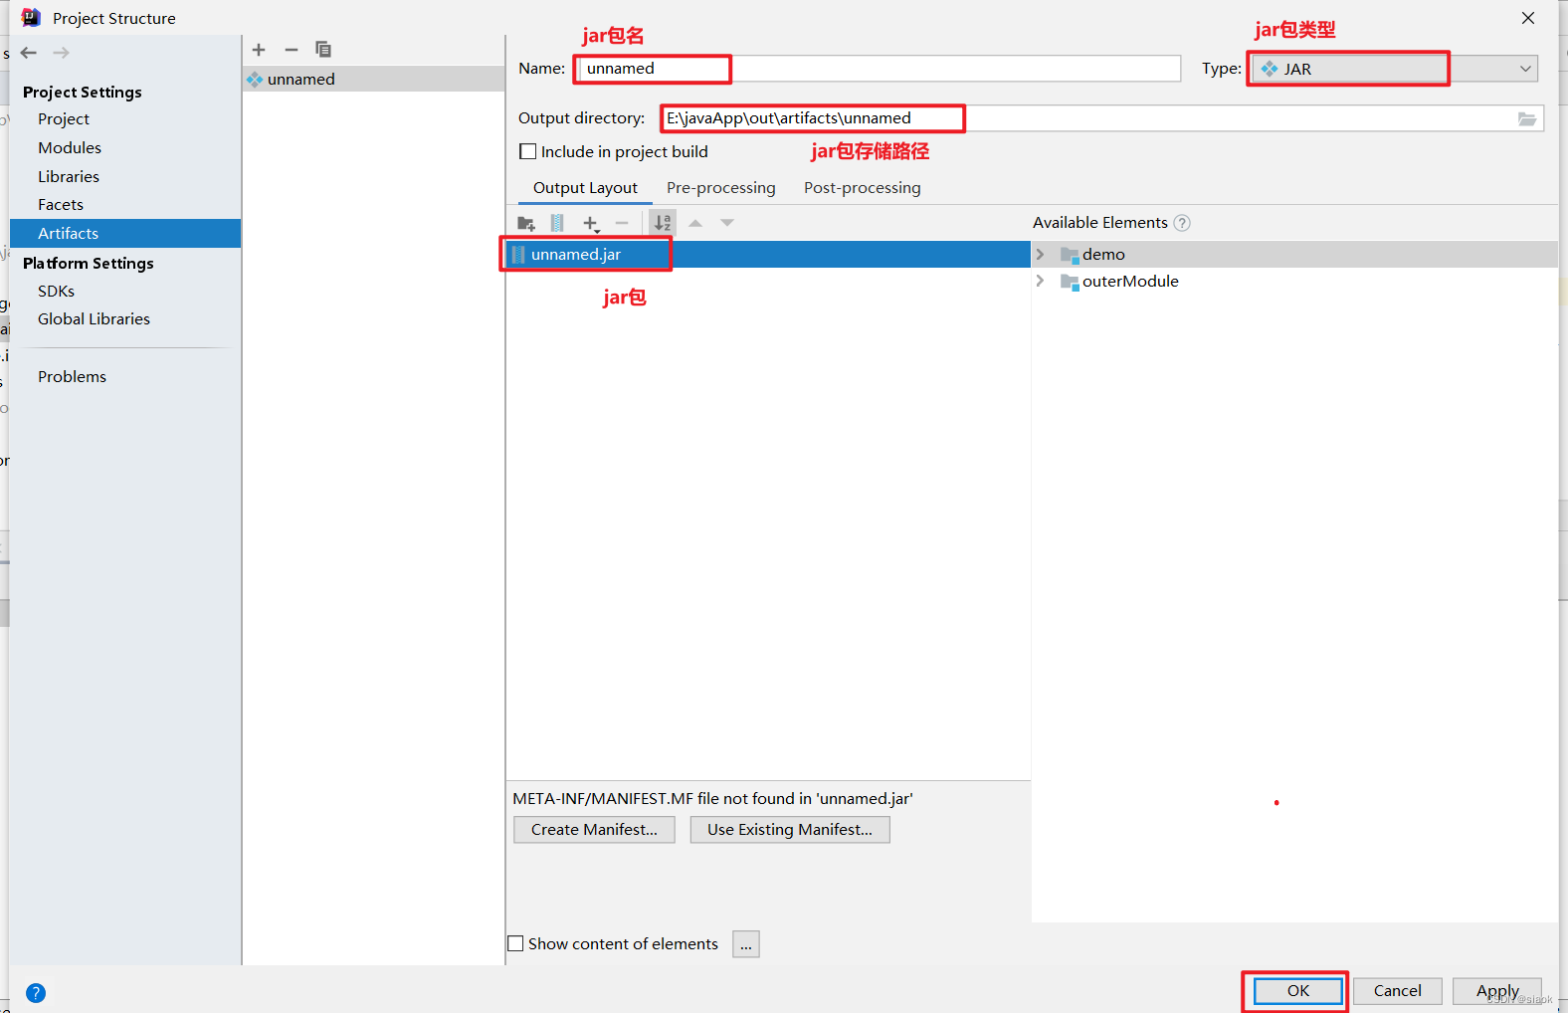This screenshot has width=1568, height=1013.
Task: Click the Create Directory toolbar icon
Action: point(526,224)
